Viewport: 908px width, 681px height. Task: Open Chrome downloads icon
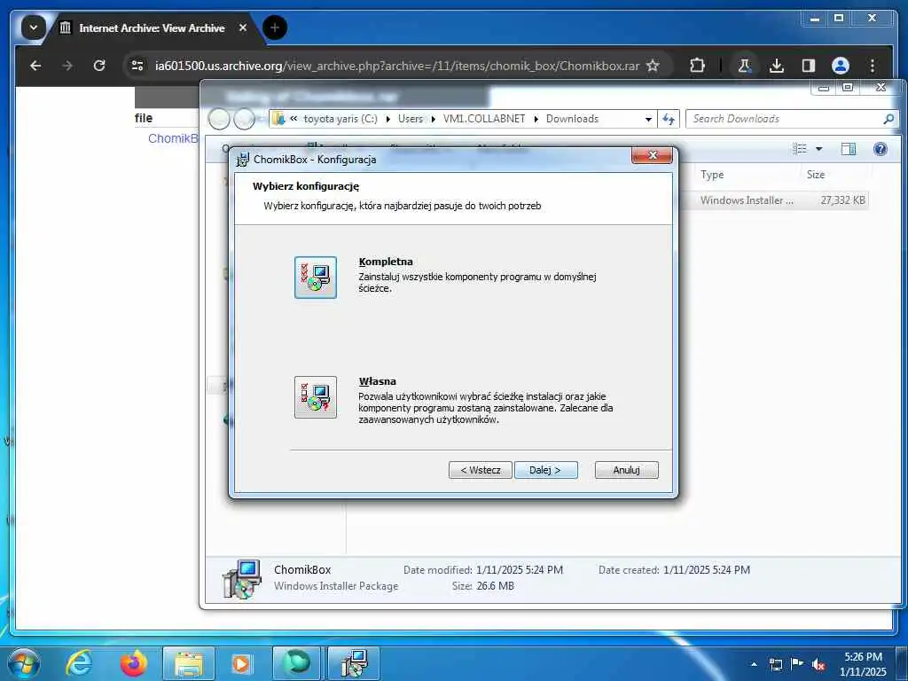click(x=777, y=66)
